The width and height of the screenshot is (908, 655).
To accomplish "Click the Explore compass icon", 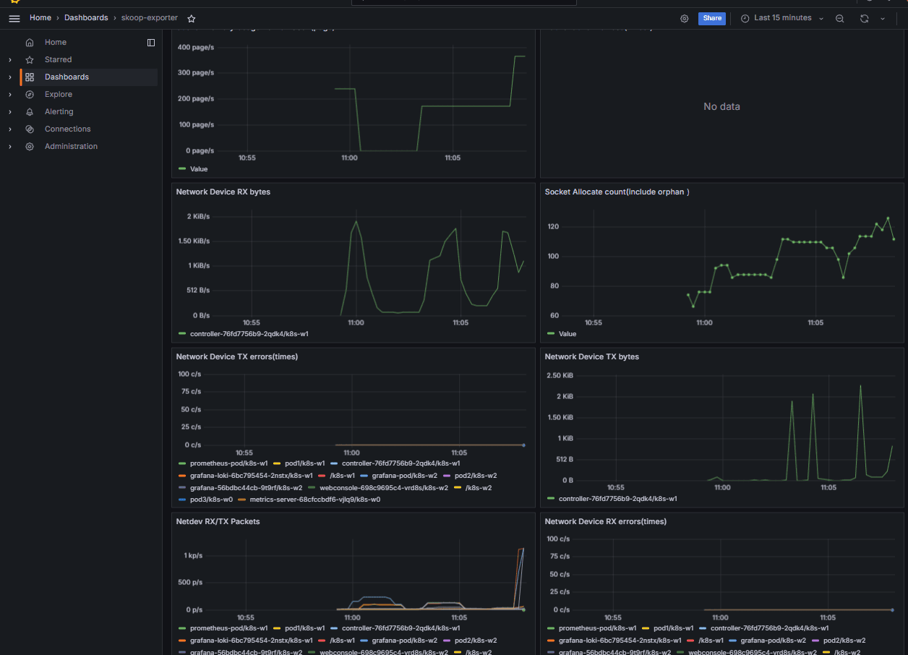I will 30,95.
